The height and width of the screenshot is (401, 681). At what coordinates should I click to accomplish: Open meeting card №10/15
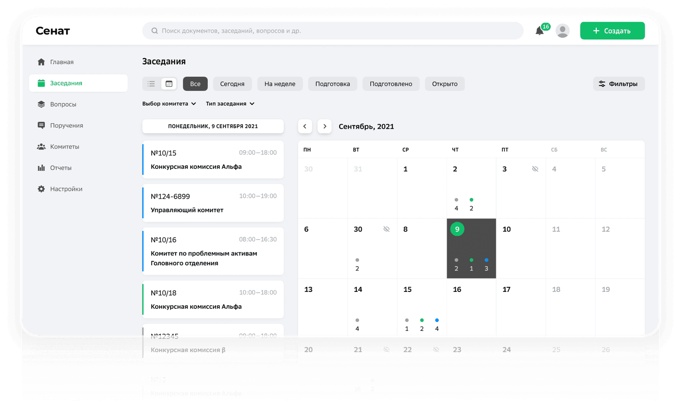click(213, 160)
